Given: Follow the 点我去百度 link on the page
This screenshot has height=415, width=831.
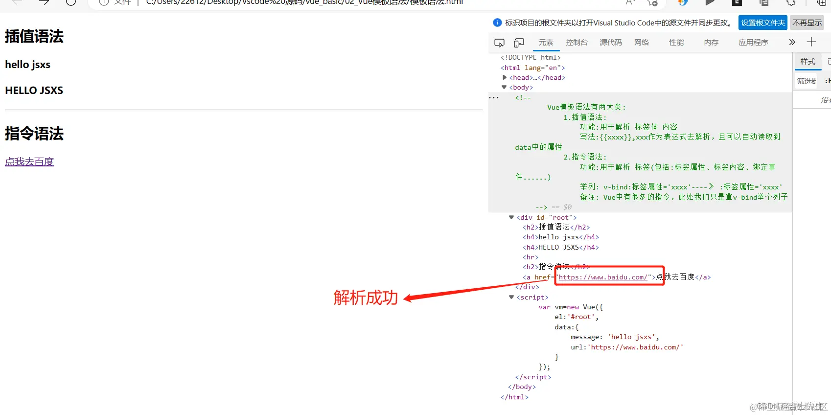Looking at the screenshot, I should coord(29,161).
